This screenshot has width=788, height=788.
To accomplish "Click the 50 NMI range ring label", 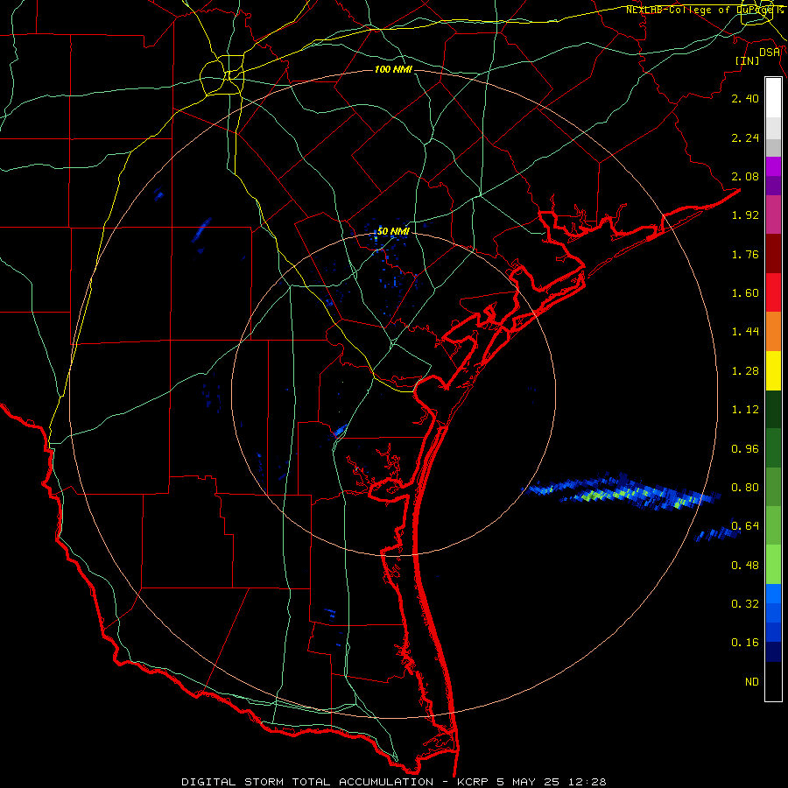I will pos(393,231).
